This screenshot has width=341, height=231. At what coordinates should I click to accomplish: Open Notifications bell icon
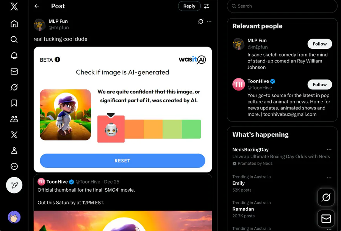(x=14, y=56)
